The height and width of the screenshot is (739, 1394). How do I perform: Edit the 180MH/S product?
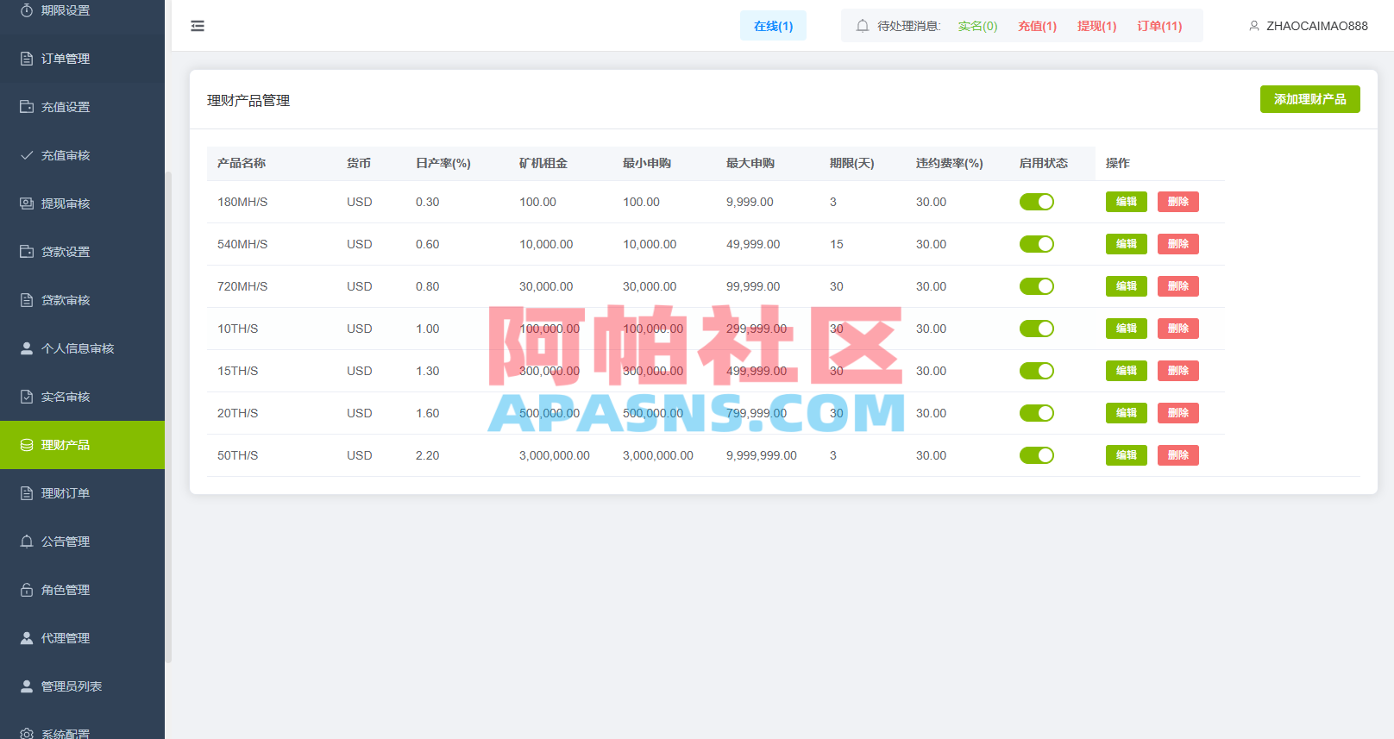coord(1127,202)
